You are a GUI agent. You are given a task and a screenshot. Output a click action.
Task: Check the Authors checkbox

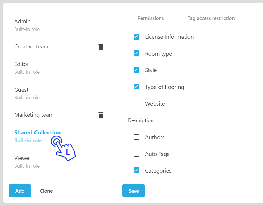[x=136, y=137]
